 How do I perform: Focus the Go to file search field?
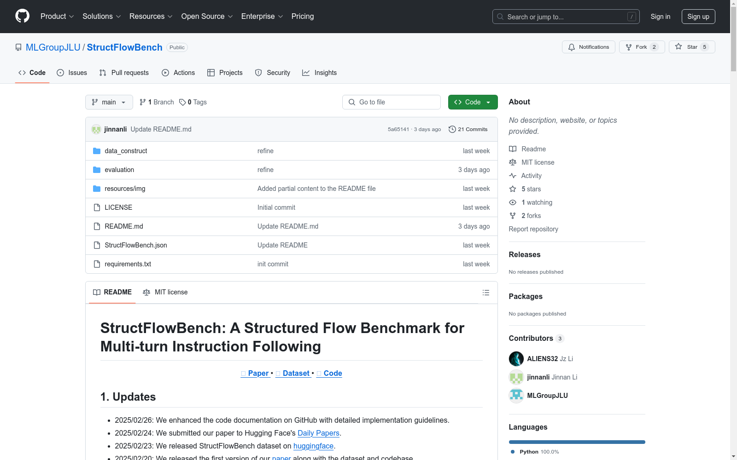point(392,102)
